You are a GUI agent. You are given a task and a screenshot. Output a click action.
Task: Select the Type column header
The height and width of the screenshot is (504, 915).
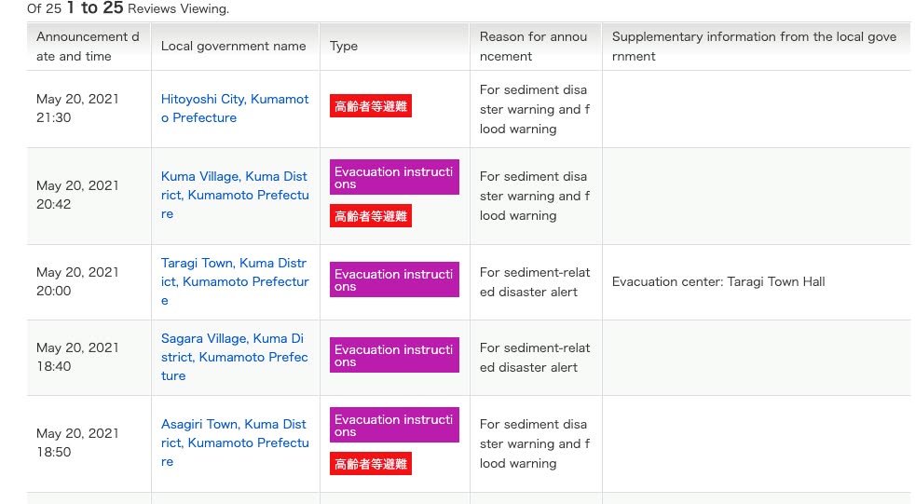coord(344,46)
